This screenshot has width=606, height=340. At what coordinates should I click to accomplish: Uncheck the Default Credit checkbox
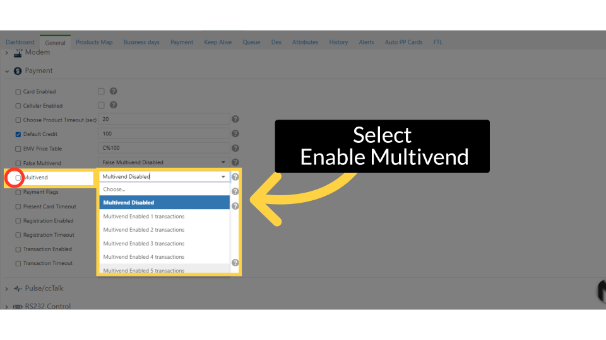click(18, 135)
